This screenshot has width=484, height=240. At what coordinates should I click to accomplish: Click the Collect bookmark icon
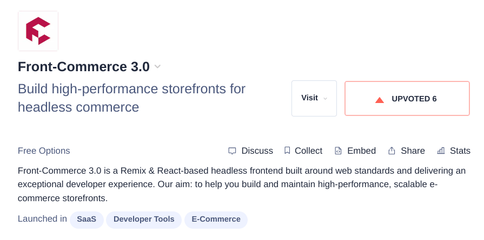[x=287, y=150]
